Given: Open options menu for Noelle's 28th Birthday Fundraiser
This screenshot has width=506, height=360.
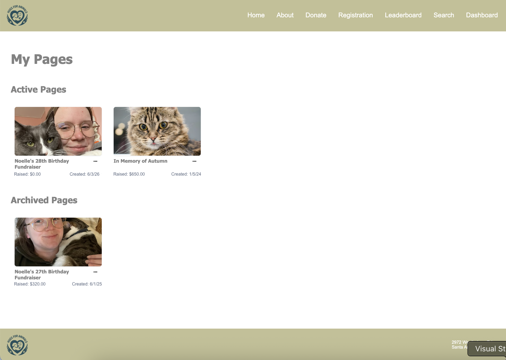Looking at the screenshot, I should click(95, 161).
